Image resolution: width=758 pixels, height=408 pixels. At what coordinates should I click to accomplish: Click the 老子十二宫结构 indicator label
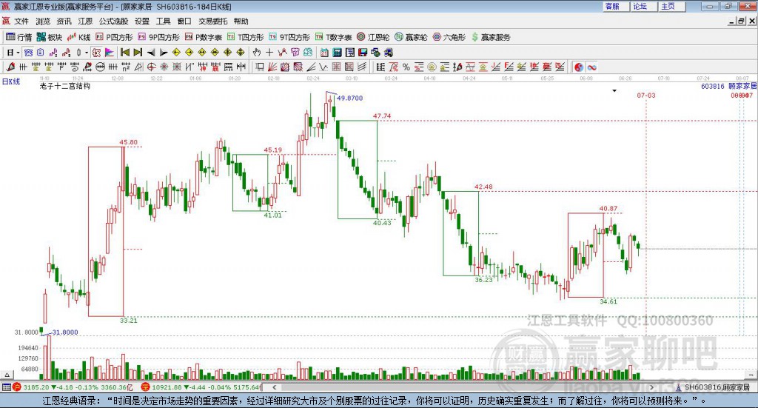coord(65,86)
